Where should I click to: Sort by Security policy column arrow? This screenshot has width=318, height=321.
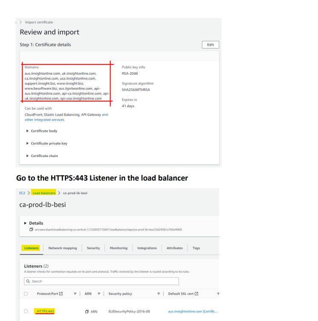point(159,294)
